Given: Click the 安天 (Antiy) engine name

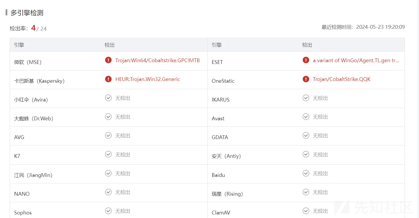Looking at the screenshot, I should (226, 156).
